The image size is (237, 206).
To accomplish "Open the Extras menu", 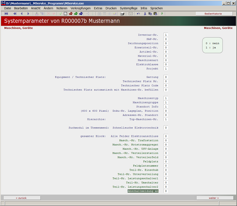I will 98,8.
